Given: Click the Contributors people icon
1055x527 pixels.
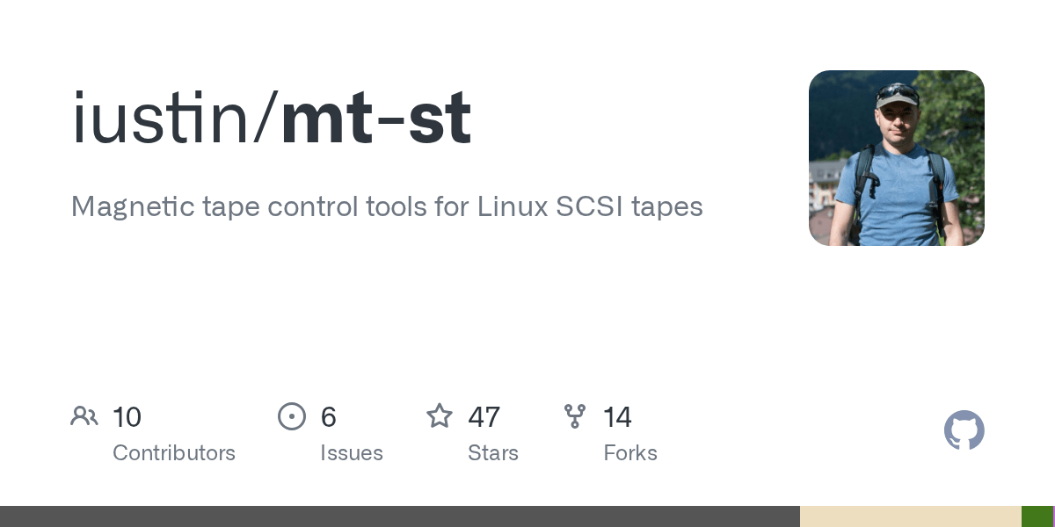Looking at the screenshot, I should pyautogui.click(x=84, y=416).
